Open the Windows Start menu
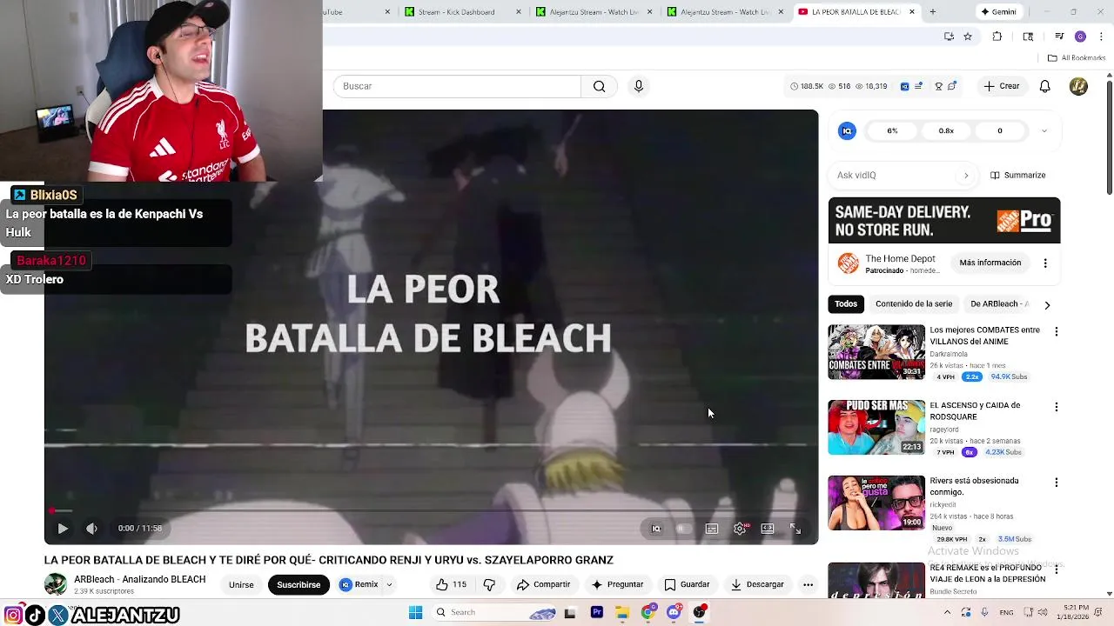Screen dimensions: 1114x626 [x=415, y=612]
